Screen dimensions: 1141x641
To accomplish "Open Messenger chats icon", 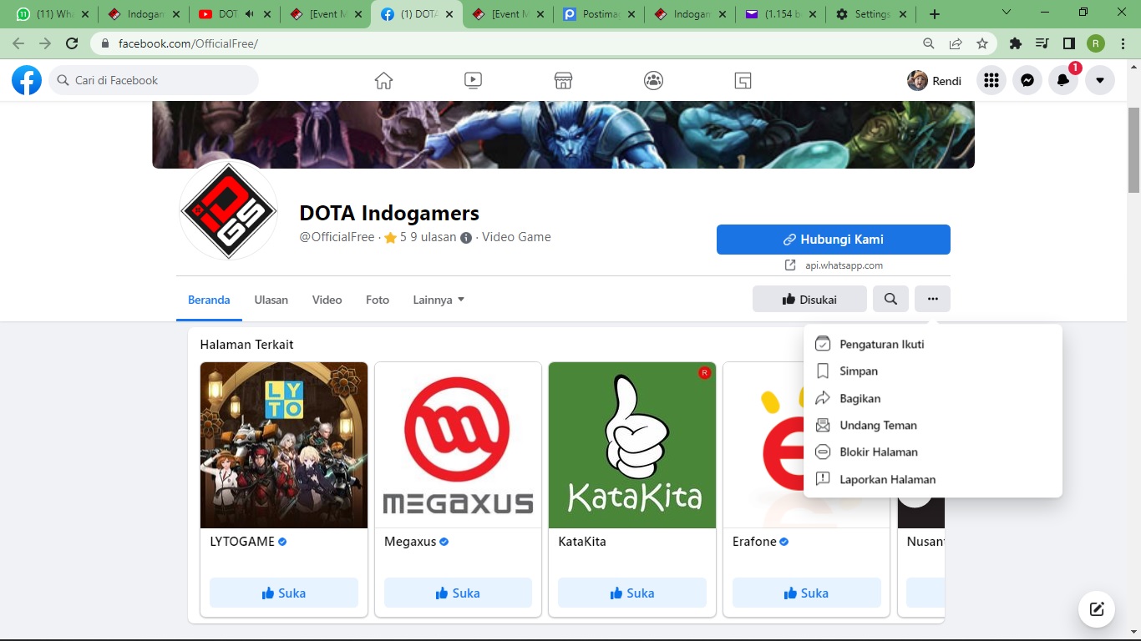I will 1028,80.
